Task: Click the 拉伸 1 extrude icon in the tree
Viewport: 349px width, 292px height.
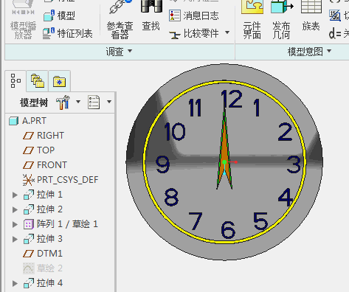Action: click(x=29, y=195)
